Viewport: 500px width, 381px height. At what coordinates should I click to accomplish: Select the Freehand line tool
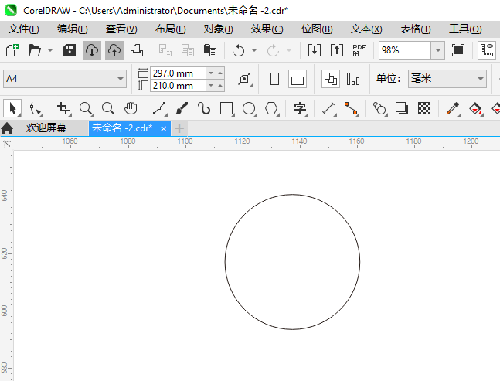(x=159, y=108)
